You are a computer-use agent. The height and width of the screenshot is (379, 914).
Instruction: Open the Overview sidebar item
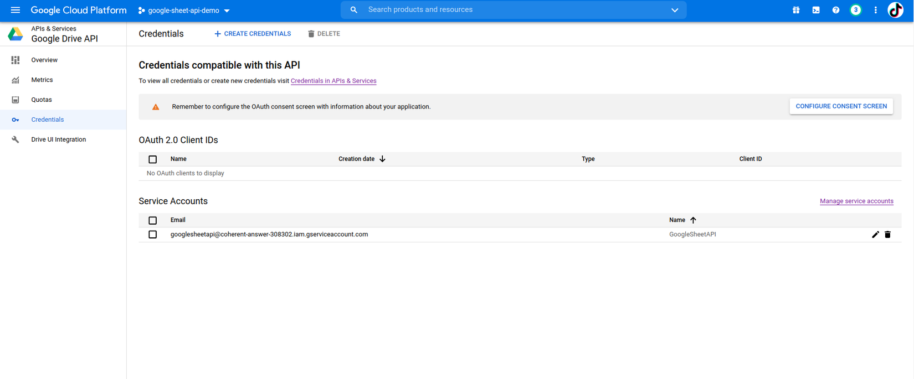click(63, 60)
